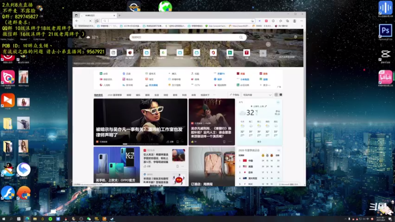Click the browser back arrow button
Image resolution: width=395 pixels, height=222 pixels.
(x=77, y=21)
